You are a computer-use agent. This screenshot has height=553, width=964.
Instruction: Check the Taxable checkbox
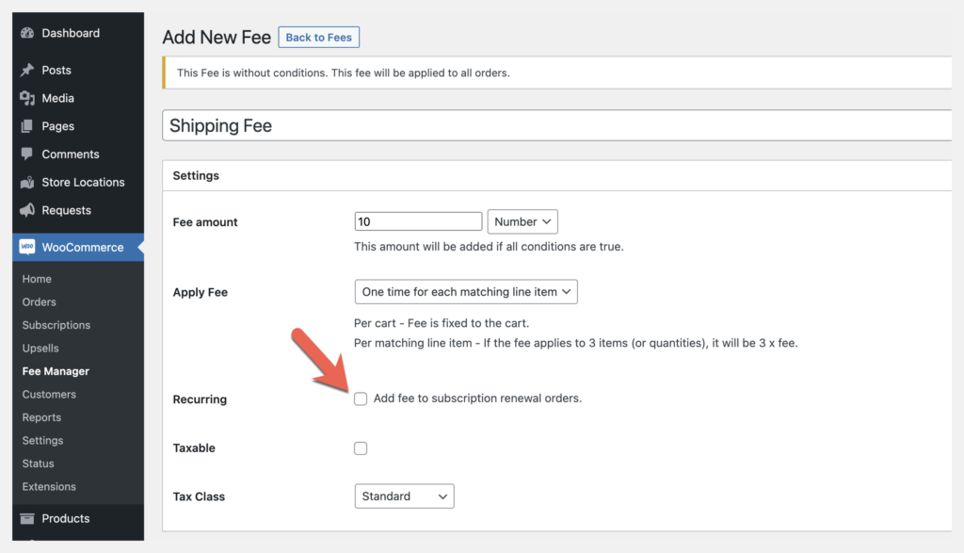pyautogui.click(x=361, y=447)
